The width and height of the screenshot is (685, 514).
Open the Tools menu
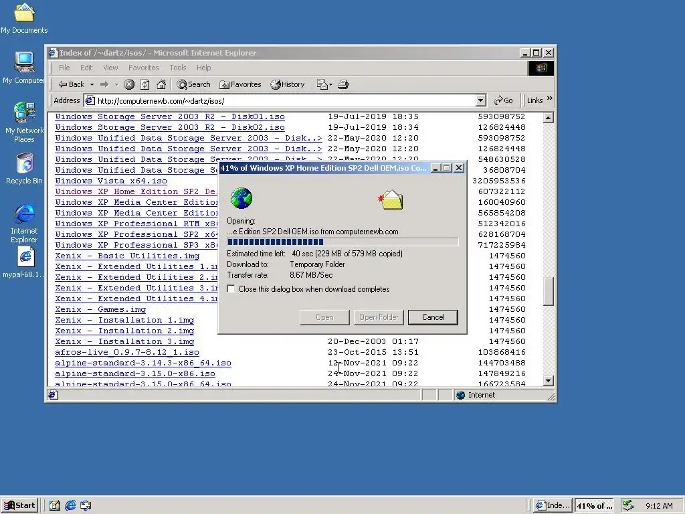pos(178,68)
